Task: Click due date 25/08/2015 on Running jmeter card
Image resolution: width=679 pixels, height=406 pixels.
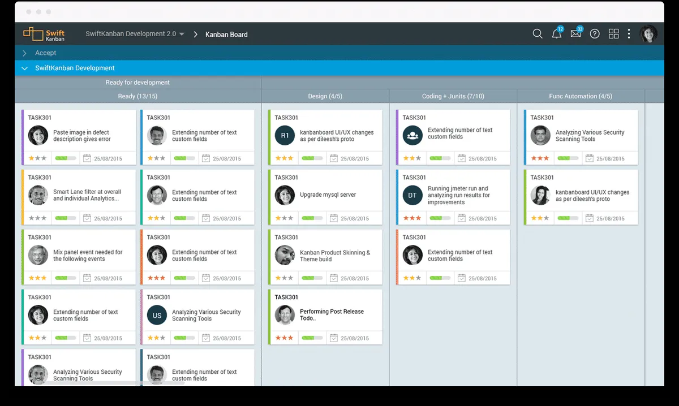Action: pyautogui.click(x=482, y=219)
